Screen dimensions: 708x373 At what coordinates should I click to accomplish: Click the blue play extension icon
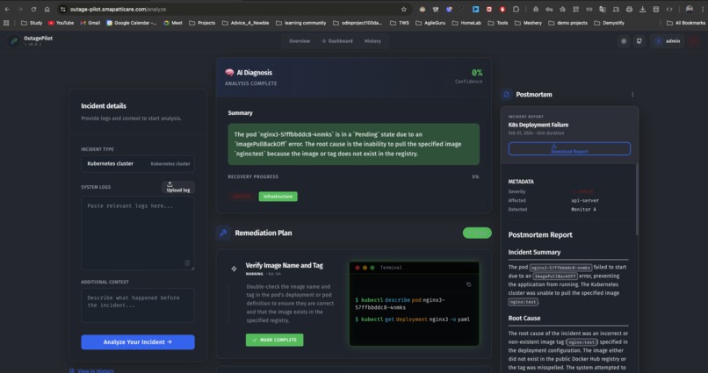coord(475,9)
